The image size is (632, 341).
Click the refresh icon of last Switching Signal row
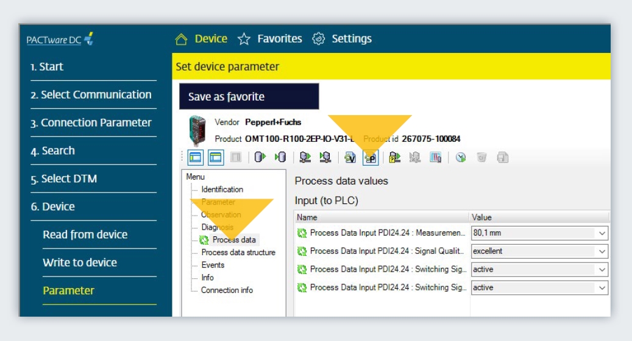302,287
